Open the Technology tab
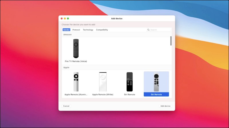The height and width of the screenshot is (128, 229). tap(88, 30)
